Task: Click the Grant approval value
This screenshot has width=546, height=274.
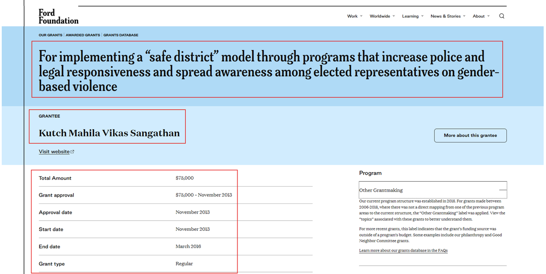Action: click(203, 195)
